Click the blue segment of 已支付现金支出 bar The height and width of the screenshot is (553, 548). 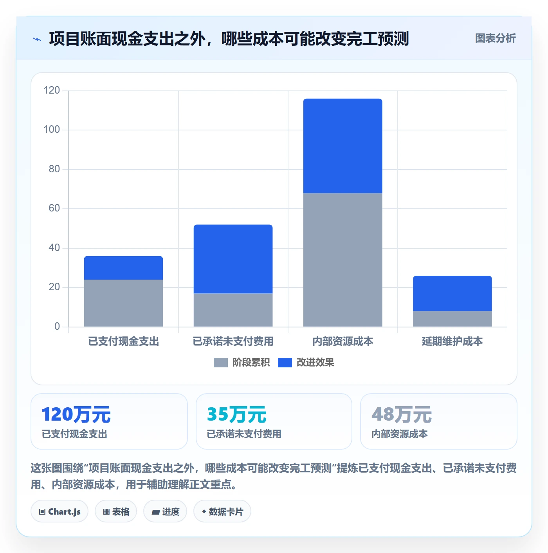[x=123, y=268]
